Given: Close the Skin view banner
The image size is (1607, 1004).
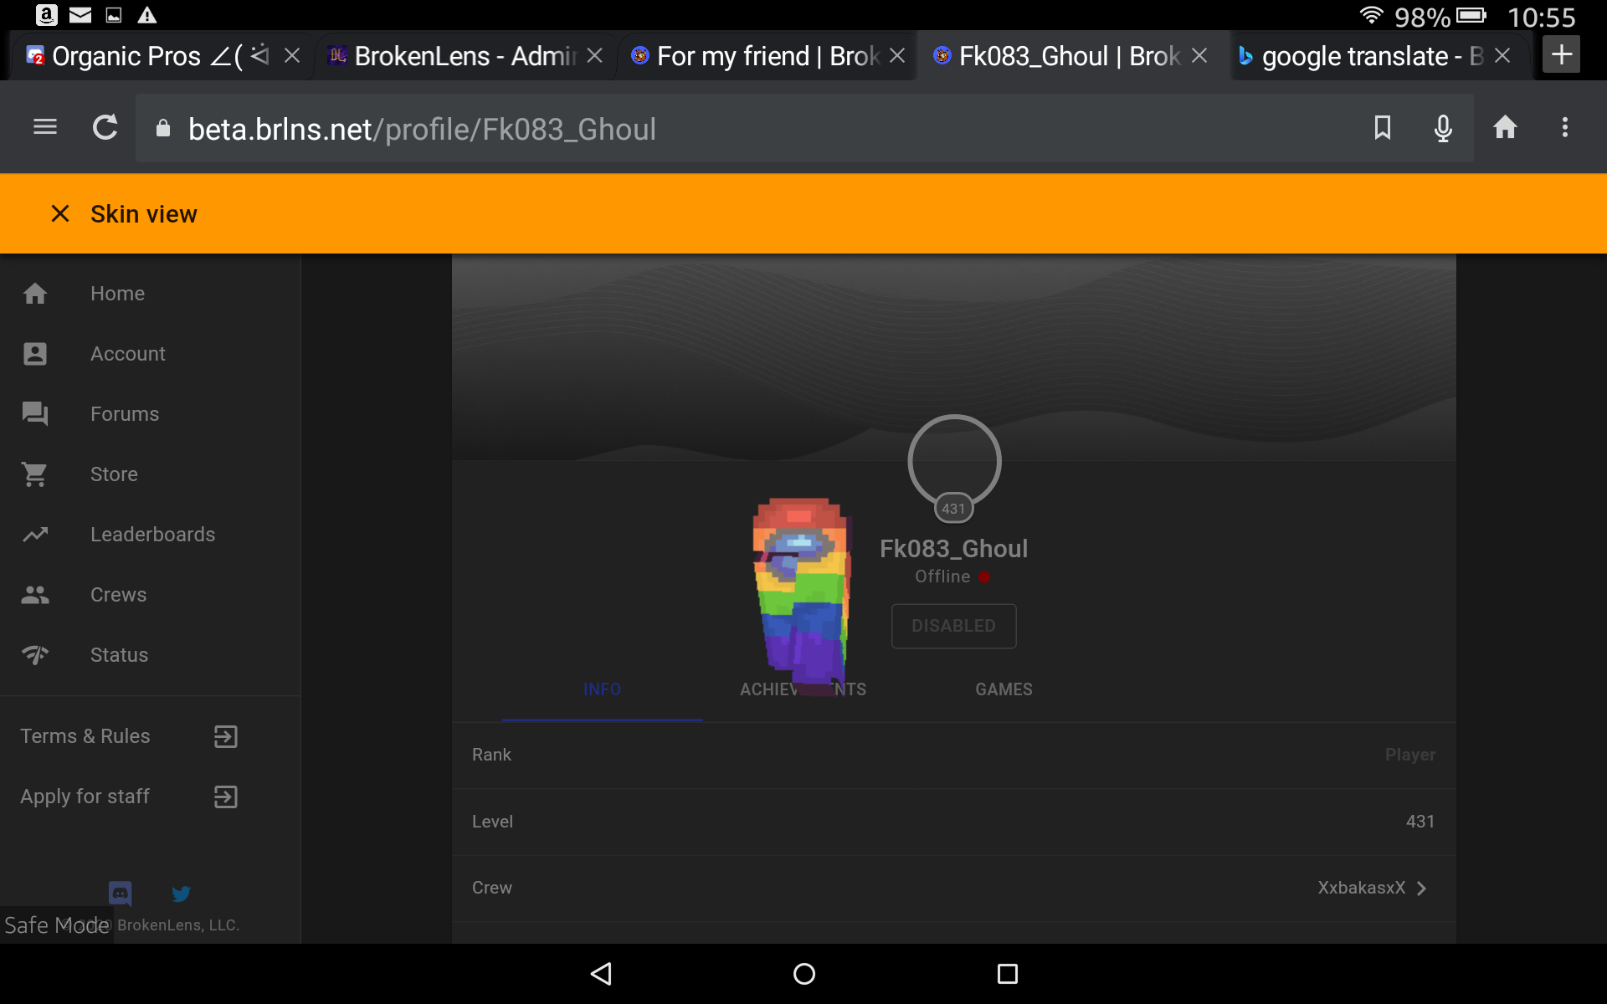Looking at the screenshot, I should 60,213.
